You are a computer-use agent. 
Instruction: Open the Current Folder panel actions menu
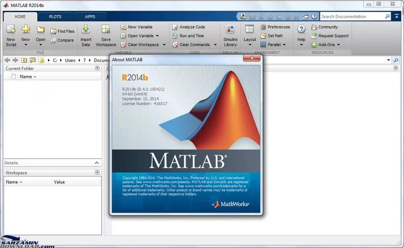97,68
